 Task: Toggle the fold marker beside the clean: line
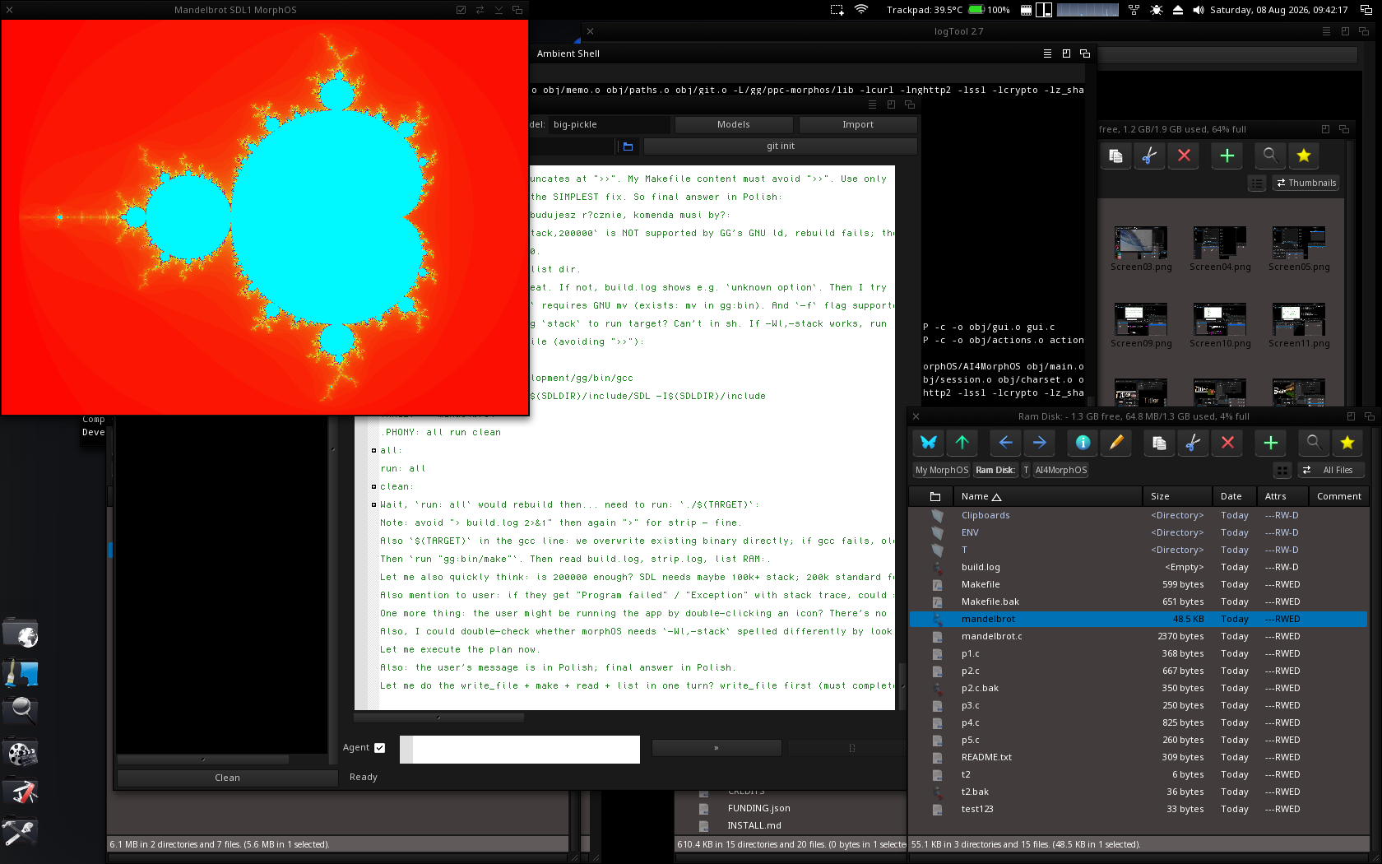tap(373, 486)
